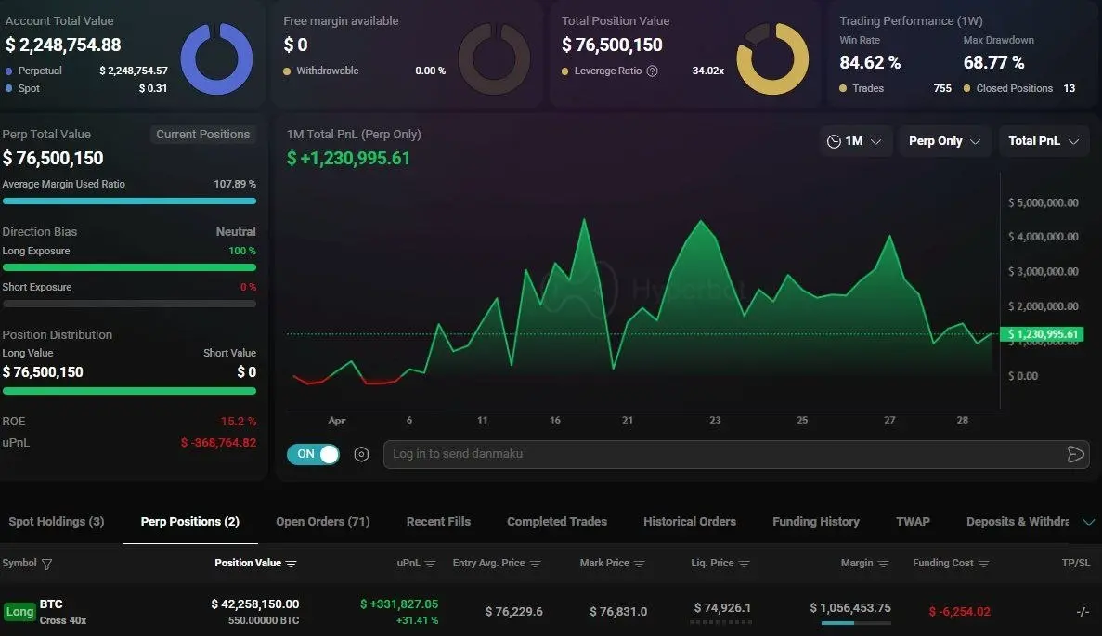Sort by Position Value column icon
Screen dimensions: 1102x636
(x=291, y=564)
